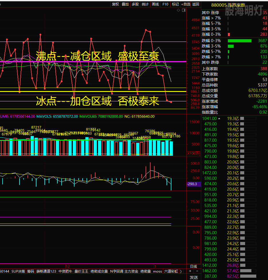Select the 1041.00 tick row

click(234, 119)
